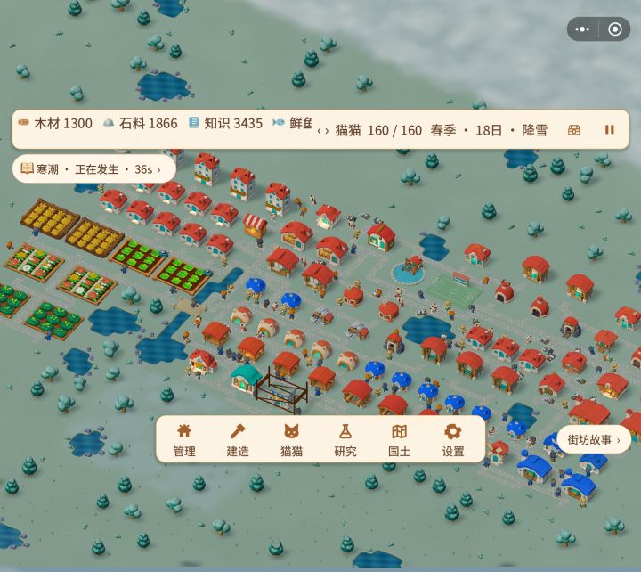Click the 木材 1300 wood count
Screen dimensions: 641x572
pos(63,123)
